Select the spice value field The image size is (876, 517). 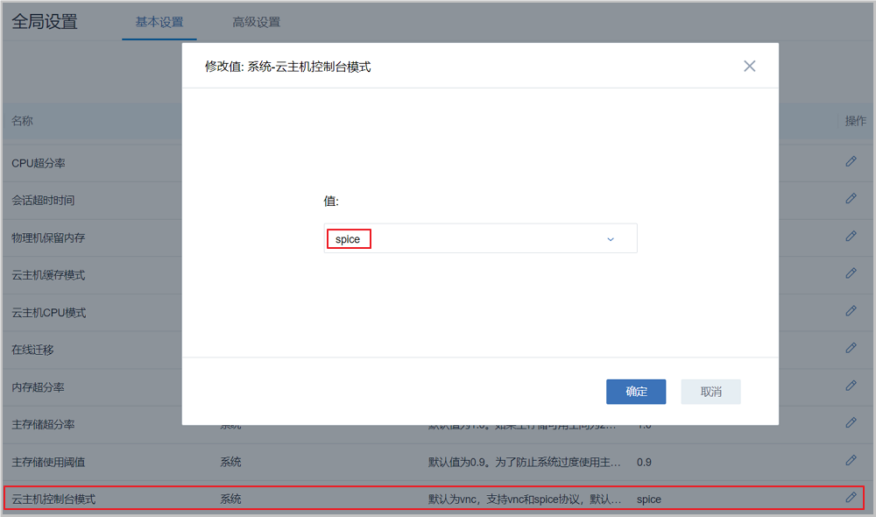click(480, 238)
